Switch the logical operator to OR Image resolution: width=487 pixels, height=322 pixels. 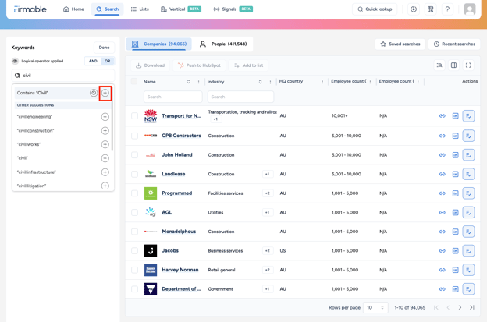(108, 61)
